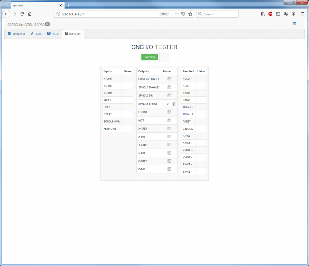Switch to the GRBL tab
Screen dimensions: 309x266
[36, 34]
